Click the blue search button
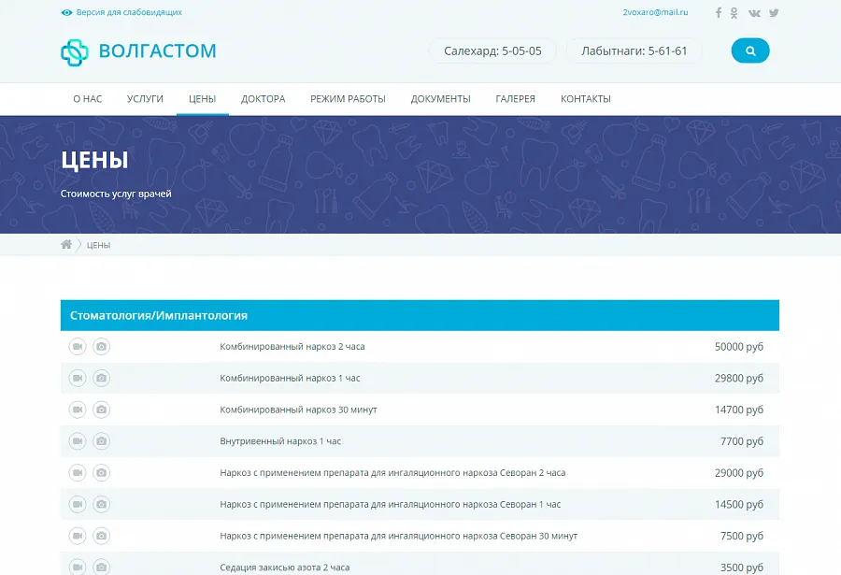This screenshot has width=841, height=575. point(749,51)
